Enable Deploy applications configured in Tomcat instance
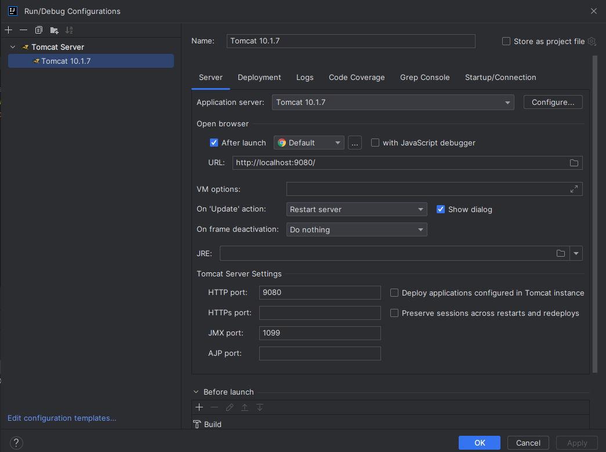Viewport: 606px width, 452px height. [394, 293]
